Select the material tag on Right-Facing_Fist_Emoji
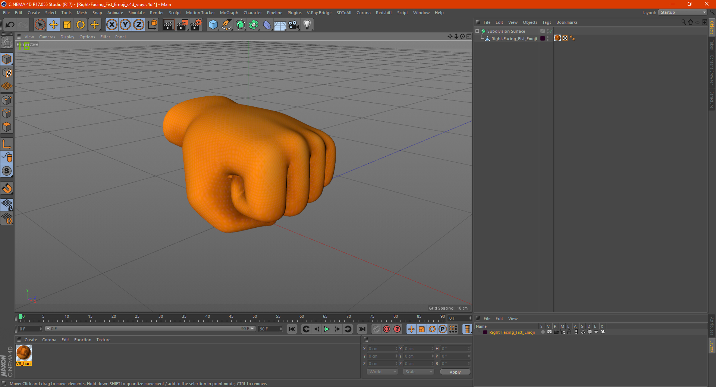 tap(558, 38)
